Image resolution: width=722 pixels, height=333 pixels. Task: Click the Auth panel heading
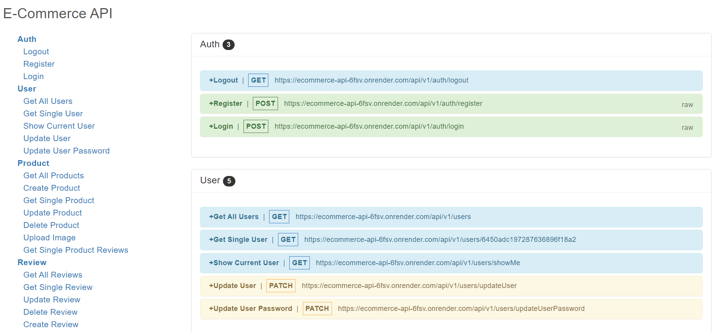pyautogui.click(x=210, y=44)
